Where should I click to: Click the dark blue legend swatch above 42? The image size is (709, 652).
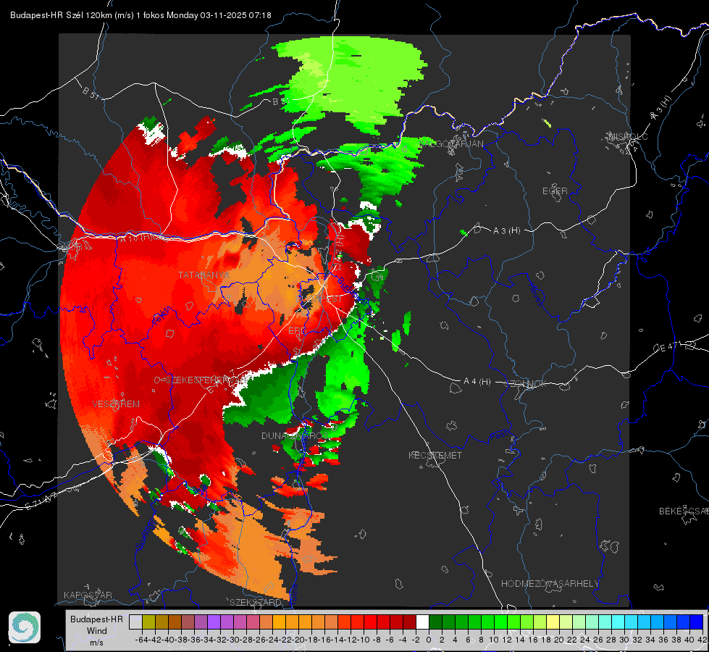tap(697, 622)
